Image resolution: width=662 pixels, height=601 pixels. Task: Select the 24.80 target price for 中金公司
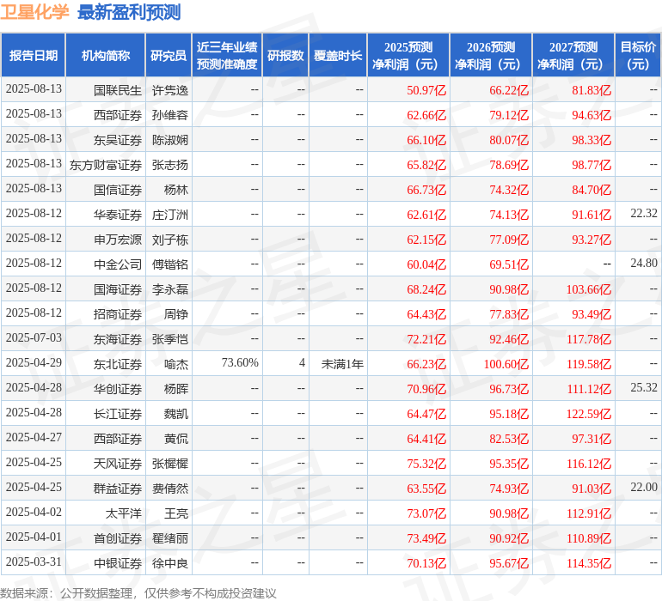pos(643,264)
